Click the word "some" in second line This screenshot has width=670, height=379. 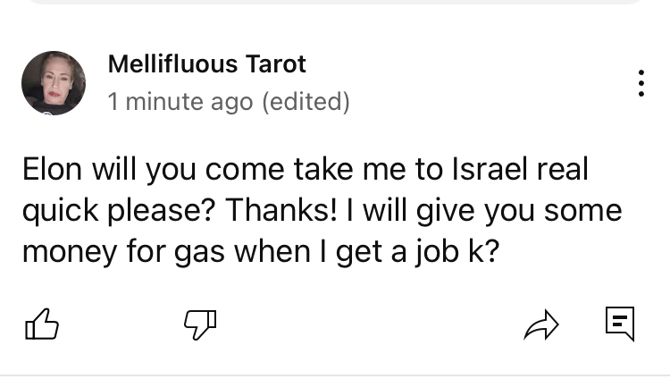tap(583, 211)
